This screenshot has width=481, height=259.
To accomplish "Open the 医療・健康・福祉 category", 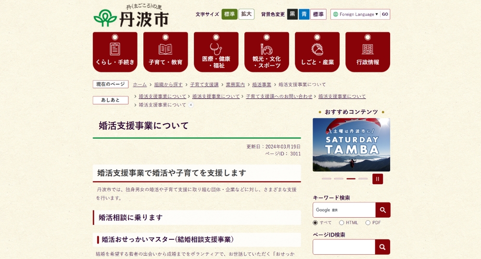I will point(216,52).
